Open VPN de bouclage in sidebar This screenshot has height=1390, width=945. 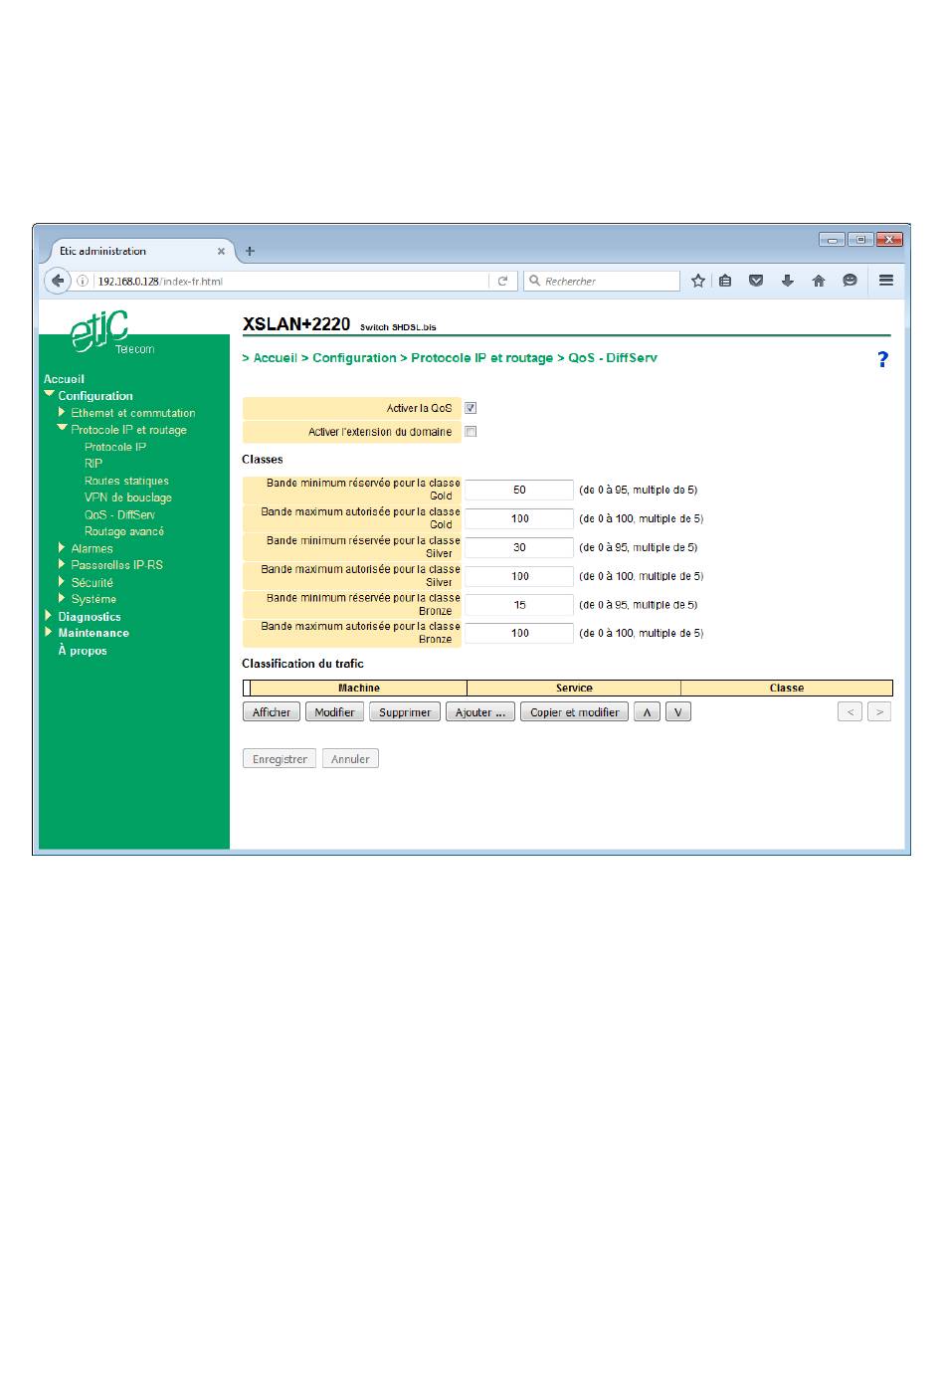pos(128,497)
